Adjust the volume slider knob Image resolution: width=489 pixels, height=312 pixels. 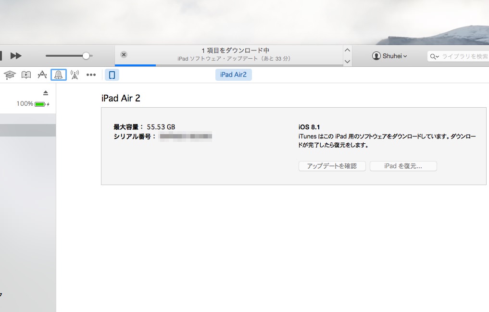86,56
